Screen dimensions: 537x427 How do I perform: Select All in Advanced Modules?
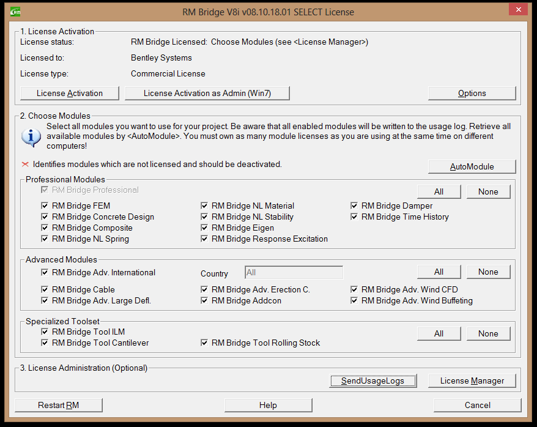[439, 272]
